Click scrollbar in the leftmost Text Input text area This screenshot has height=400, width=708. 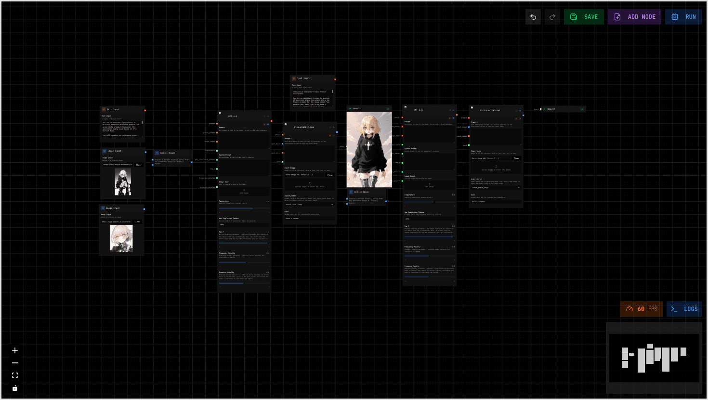coord(142,123)
